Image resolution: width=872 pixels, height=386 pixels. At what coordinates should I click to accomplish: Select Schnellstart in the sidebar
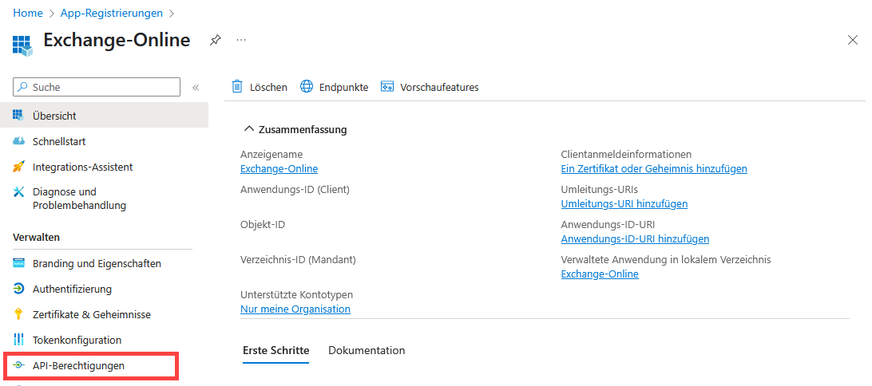tap(59, 141)
